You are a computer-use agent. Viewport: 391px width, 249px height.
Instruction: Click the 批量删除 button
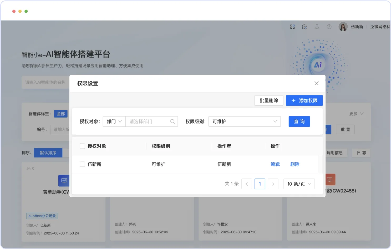269,100
